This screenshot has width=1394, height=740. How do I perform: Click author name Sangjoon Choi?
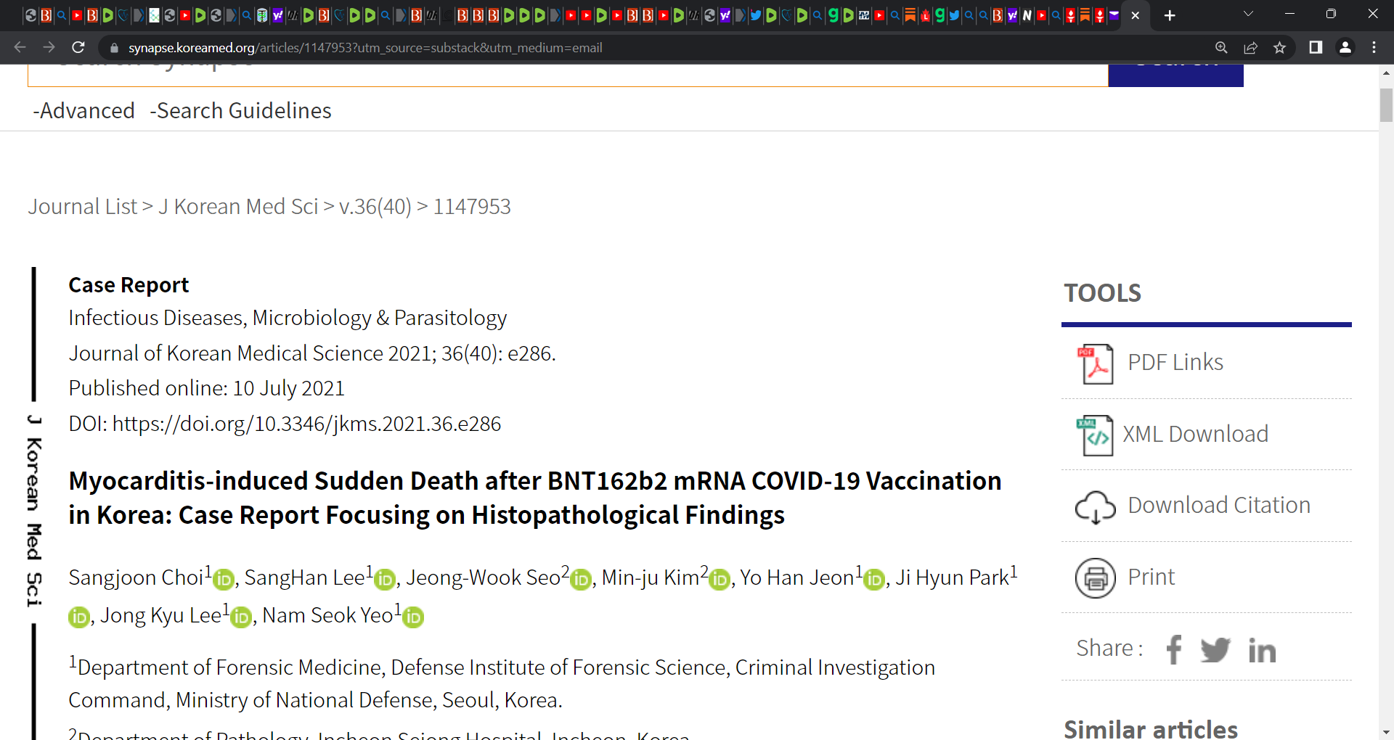[x=136, y=577]
